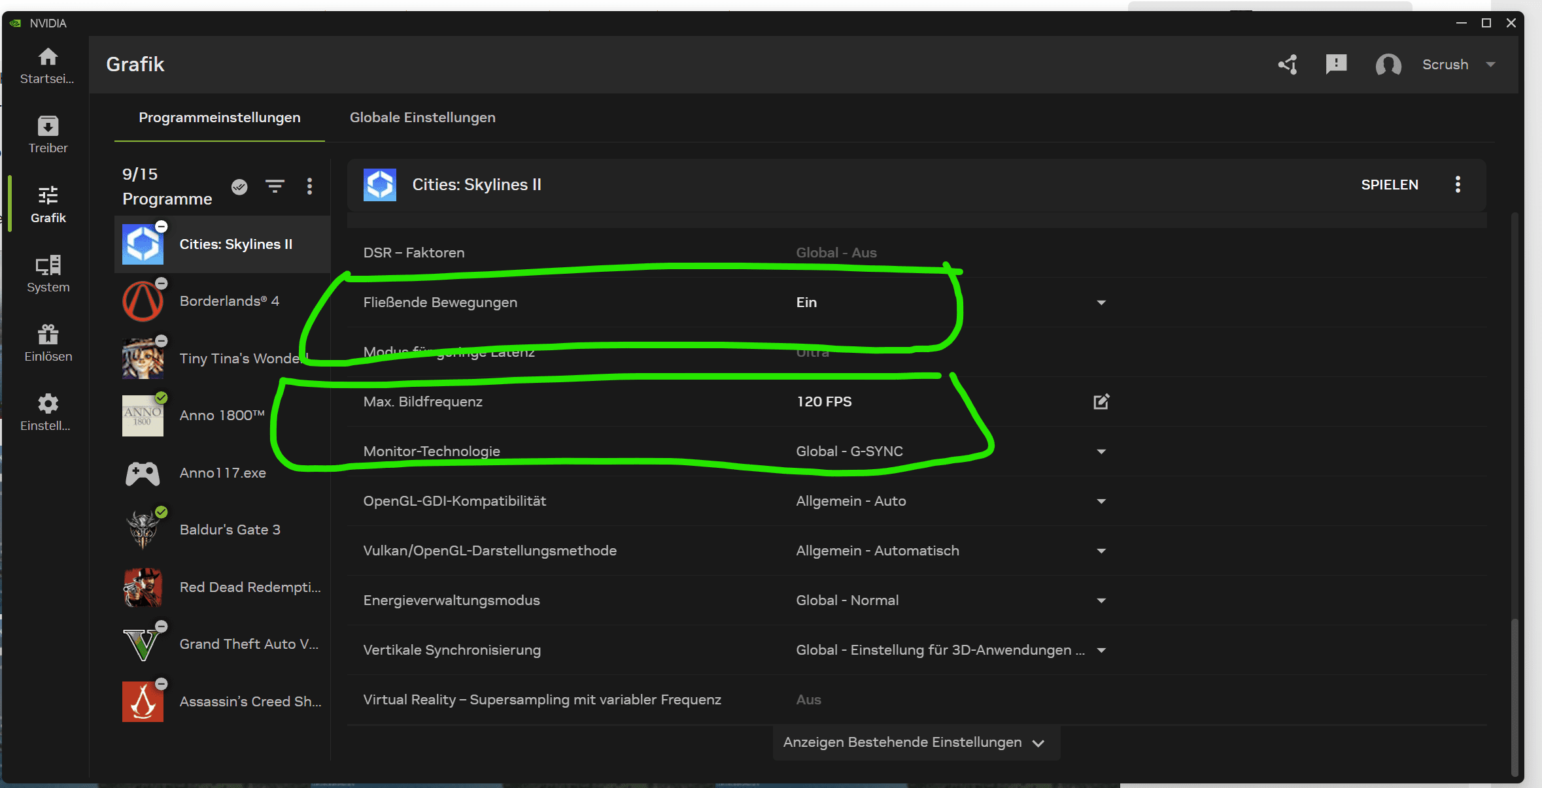Open the feedback exclamation icon
Image resolution: width=1542 pixels, height=788 pixels.
click(1335, 64)
